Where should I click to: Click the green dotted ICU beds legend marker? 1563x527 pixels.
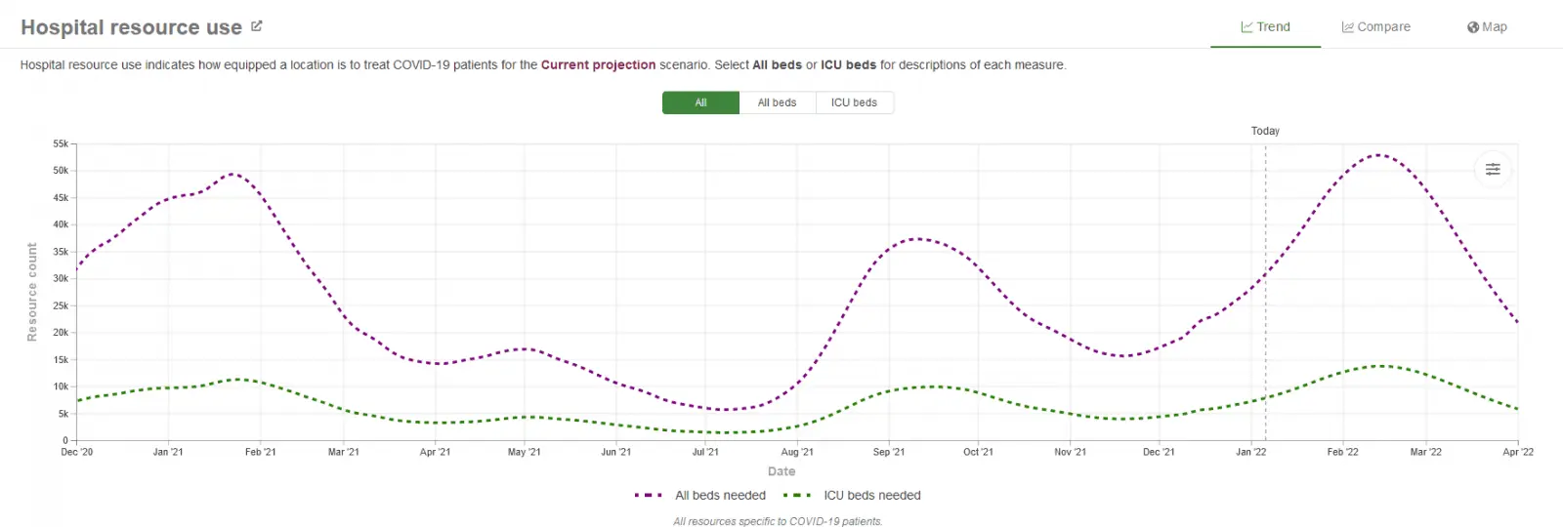[x=797, y=496]
